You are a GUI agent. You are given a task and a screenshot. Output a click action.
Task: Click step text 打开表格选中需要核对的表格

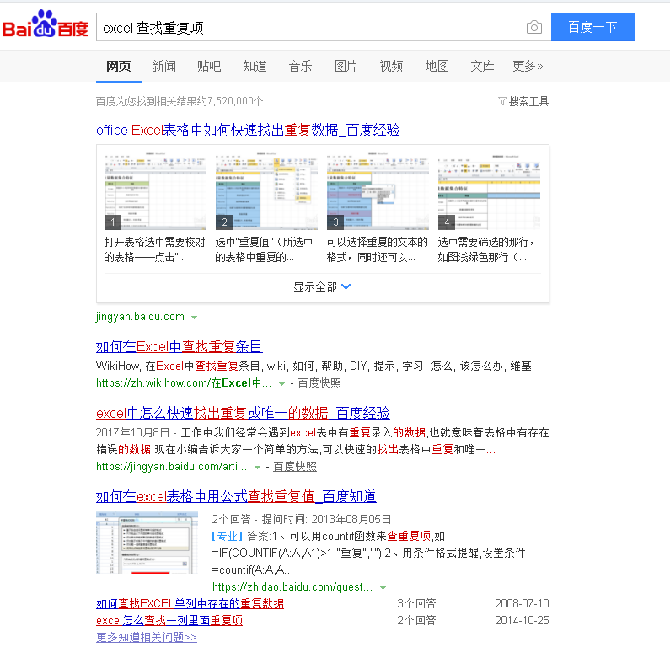tap(155, 249)
